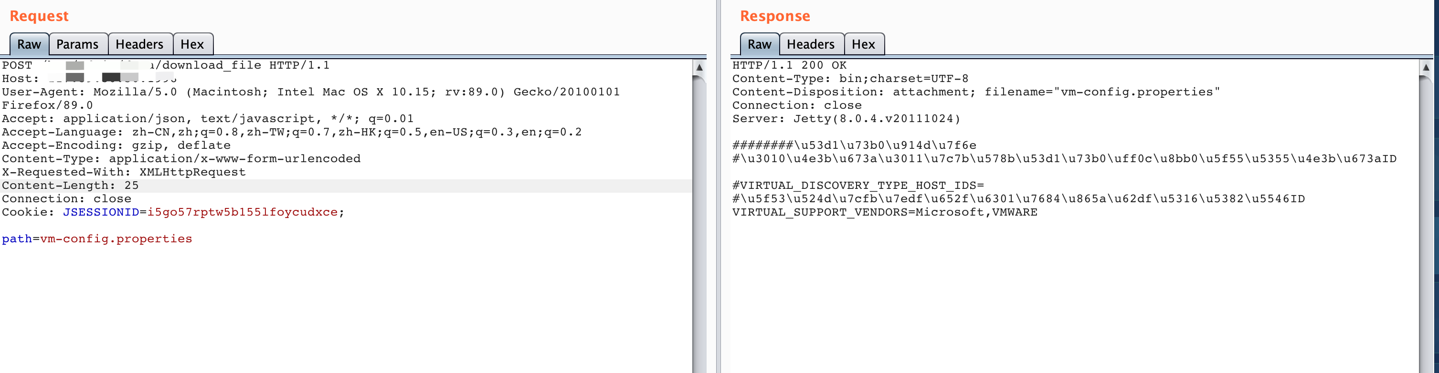This screenshot has width=1439, height=373.
Task: Place cursor on the Content-Length header line
Action: pyautogui.click(x=70, y=186)
